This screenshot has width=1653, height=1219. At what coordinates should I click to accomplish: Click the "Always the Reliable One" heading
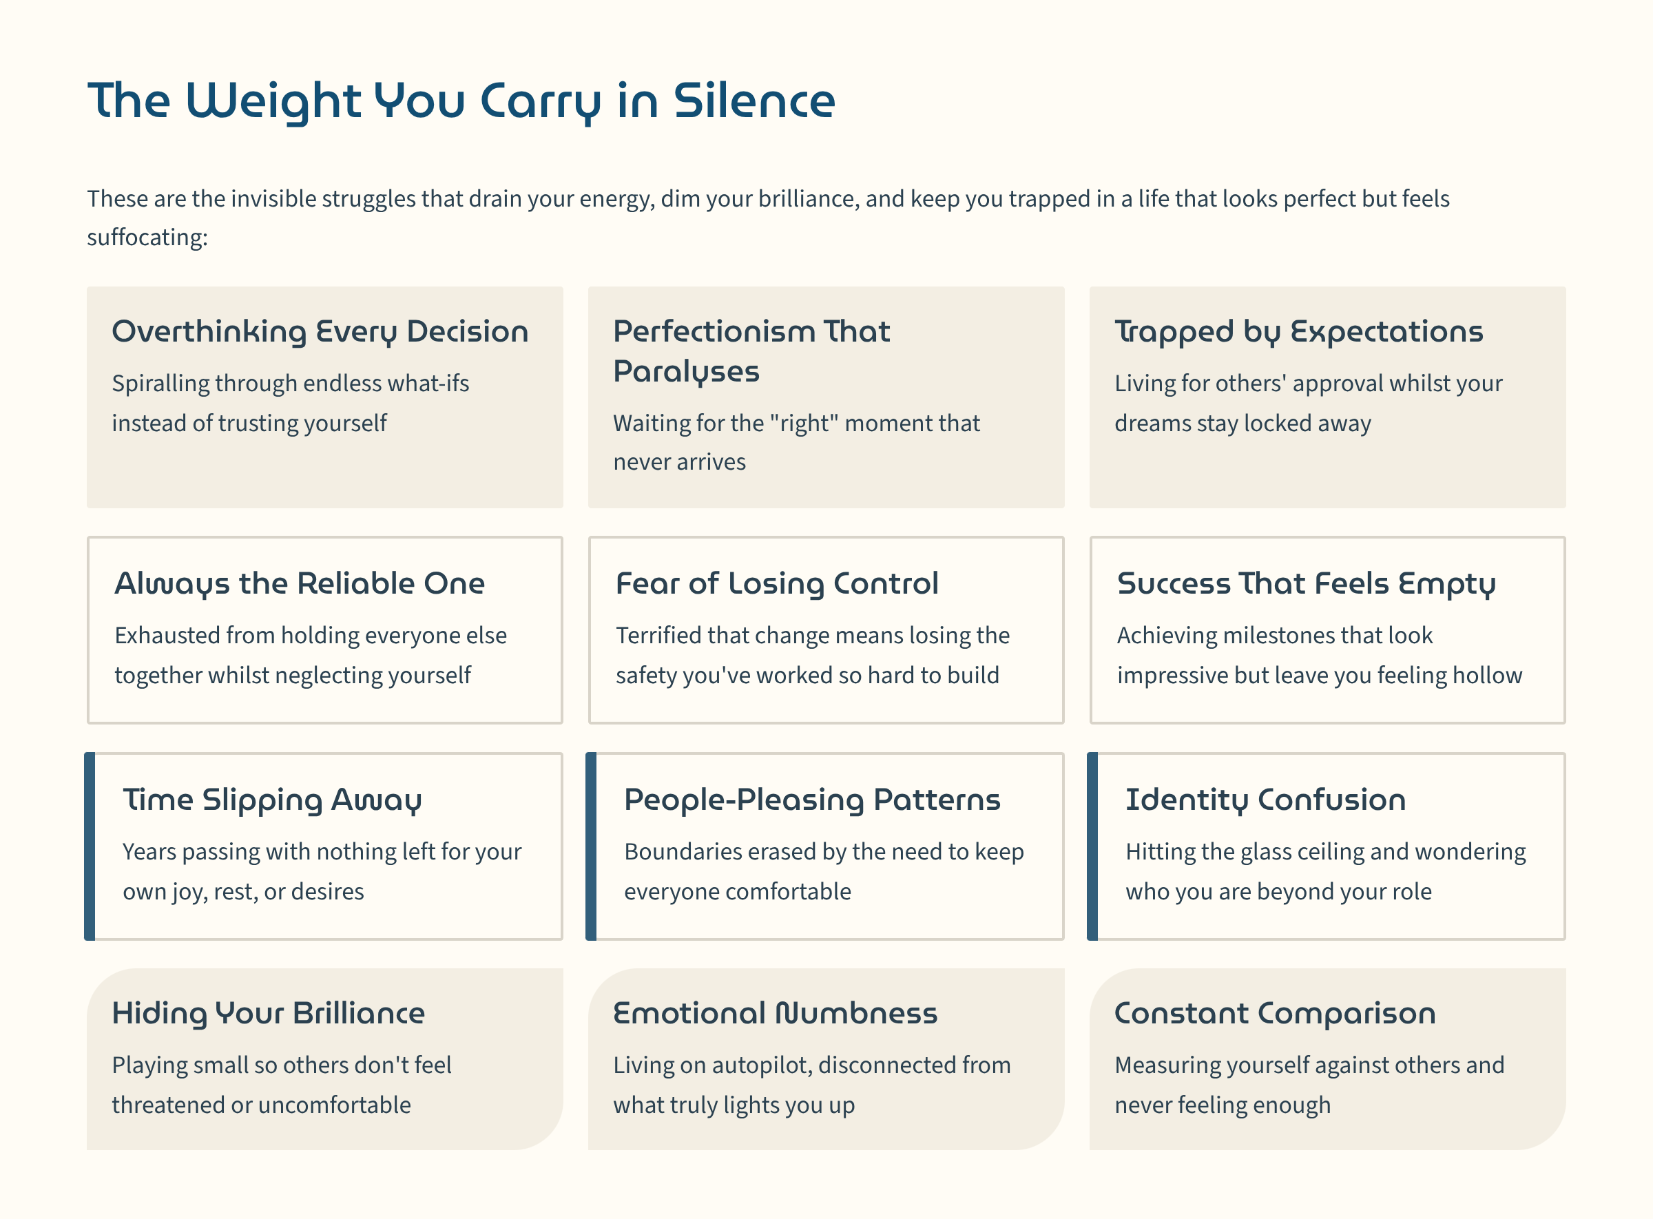click(x=300, y=584)
